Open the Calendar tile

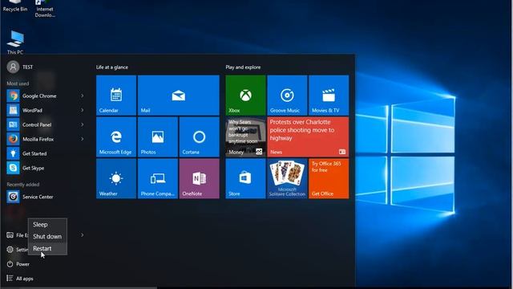[x=116, y=96]
